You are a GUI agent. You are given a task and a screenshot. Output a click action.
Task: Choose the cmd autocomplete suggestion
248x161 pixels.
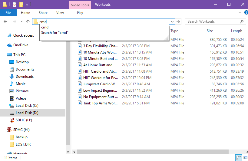tap(104, 27)
